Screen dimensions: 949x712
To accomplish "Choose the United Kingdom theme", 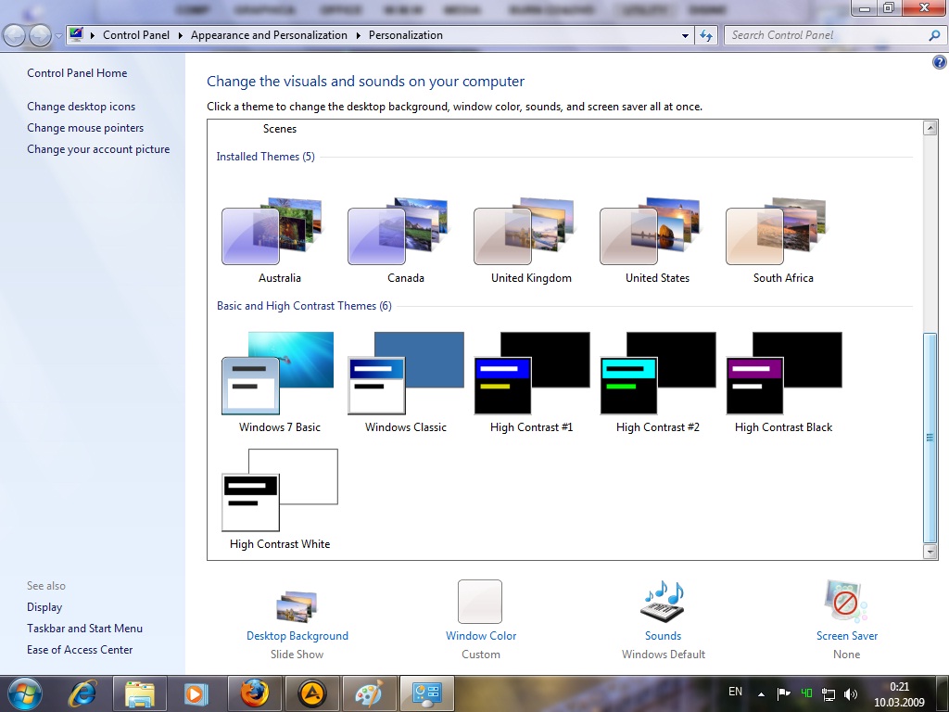I will point(525,231).
